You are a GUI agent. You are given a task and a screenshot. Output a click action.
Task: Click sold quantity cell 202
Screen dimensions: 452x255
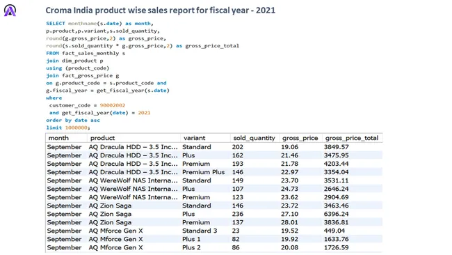tap(238, 147)
